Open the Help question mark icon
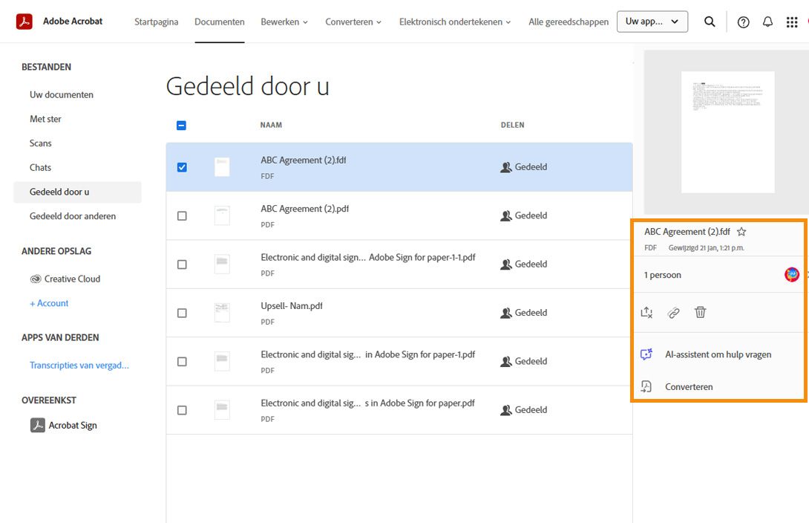The image size is (809, 523). (x=743, y=22)
